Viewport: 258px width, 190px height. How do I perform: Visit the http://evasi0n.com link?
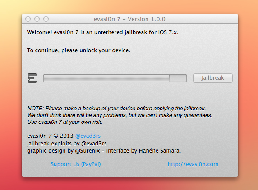(x=193, y=164)
